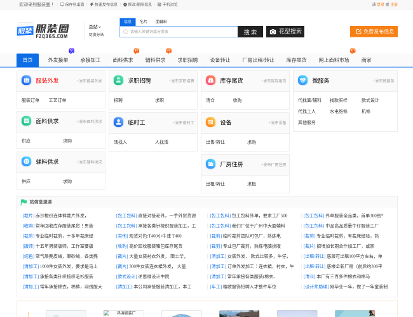
Task: Click the 服装外发 category icon
Action: coord(26,81)
